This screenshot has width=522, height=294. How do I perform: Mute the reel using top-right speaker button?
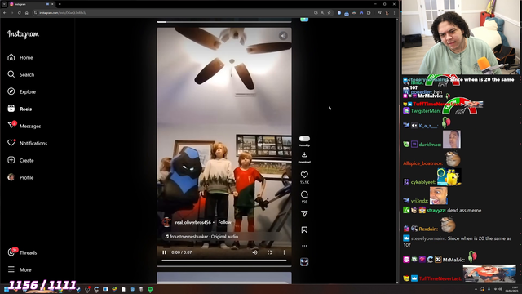[283, 36]
